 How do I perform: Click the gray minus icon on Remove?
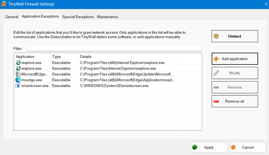click(x=216, y=87)
